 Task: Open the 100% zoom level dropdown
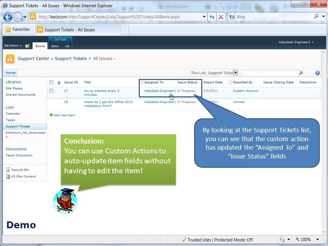coord(317,240)
